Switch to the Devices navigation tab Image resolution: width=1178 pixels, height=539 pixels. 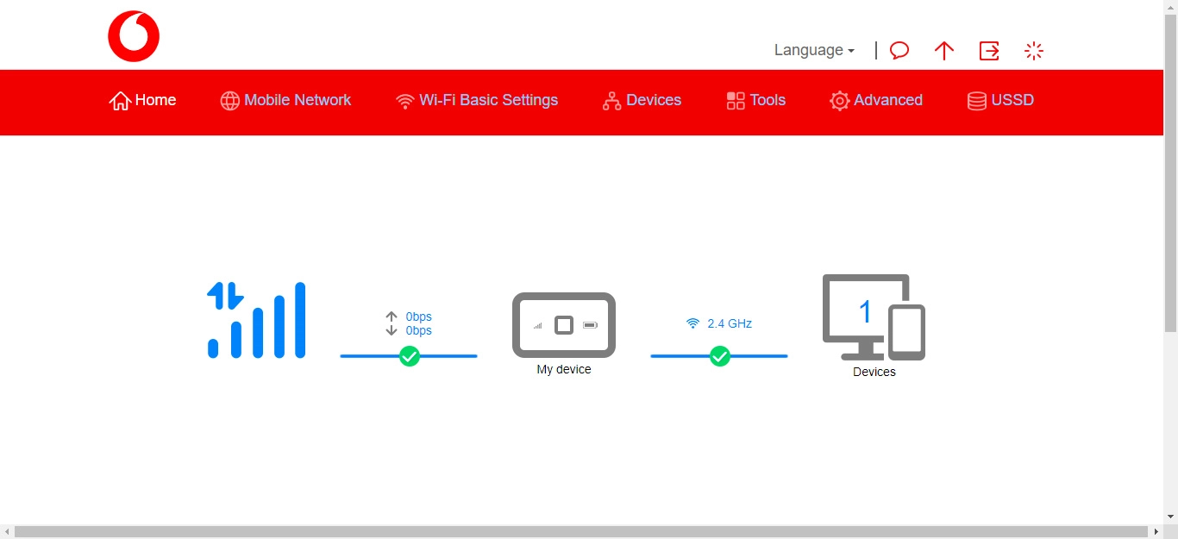pos(642,100)
